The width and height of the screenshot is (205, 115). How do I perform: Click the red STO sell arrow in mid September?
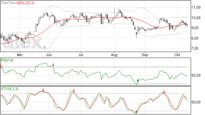tap(164, 92)
